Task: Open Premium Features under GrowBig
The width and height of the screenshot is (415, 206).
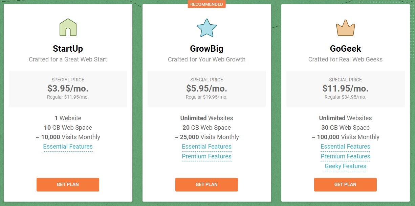Action: click(206, 156)
